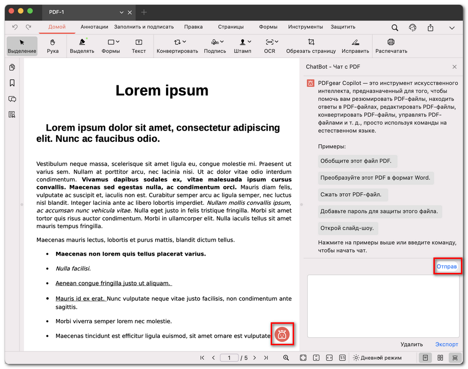
Task: Switch to the Аннотации tab
Action: [x=94, y=27]
